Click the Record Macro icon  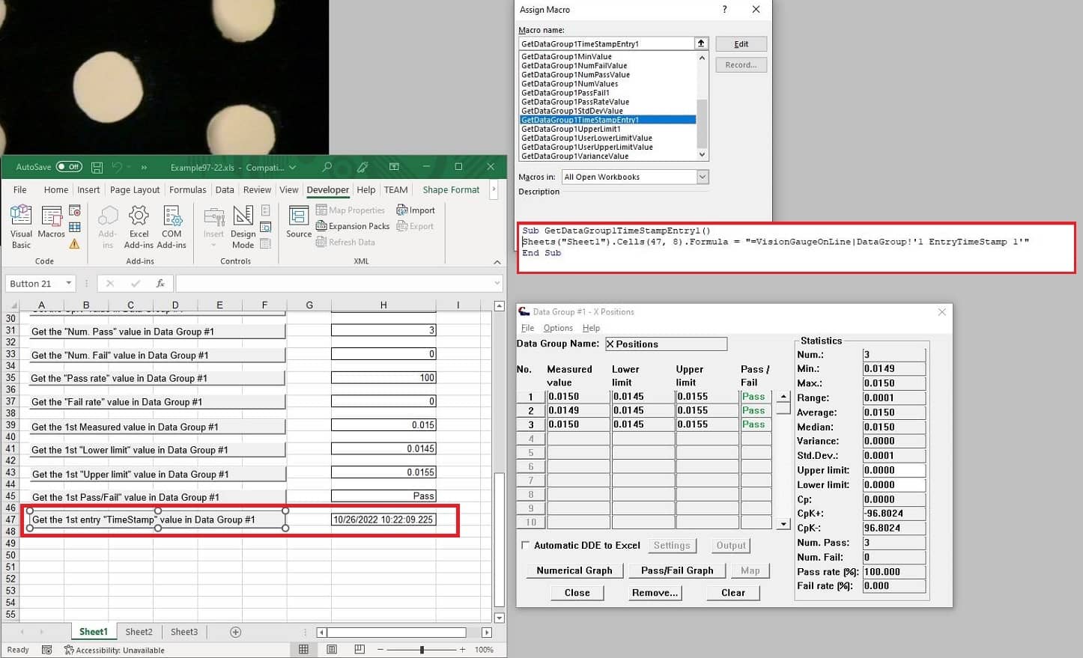click(x=75, y=210)
